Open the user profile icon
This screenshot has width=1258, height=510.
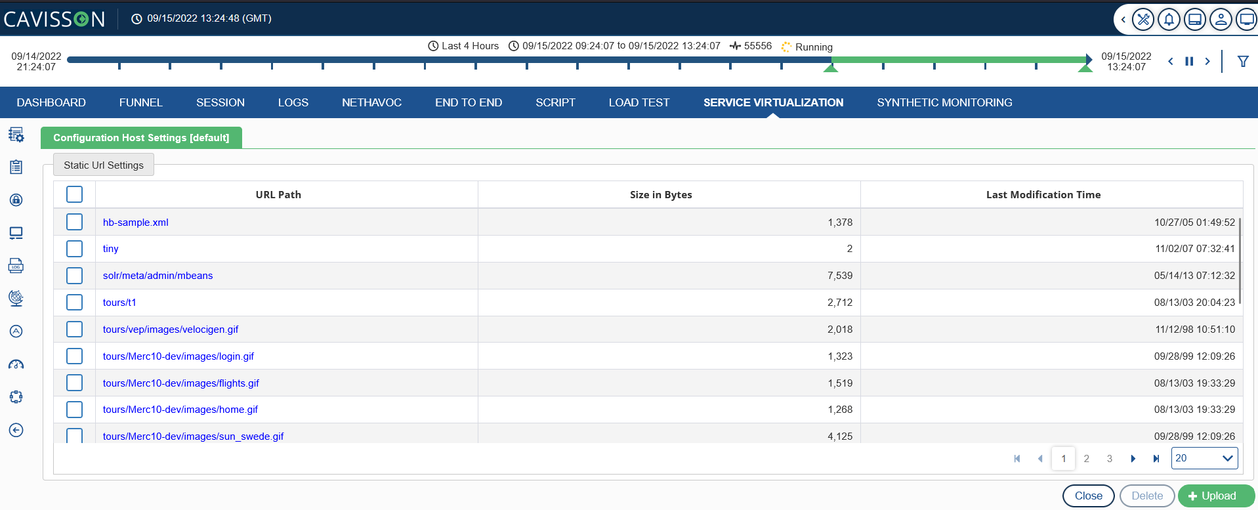(x=1221, y=19)
